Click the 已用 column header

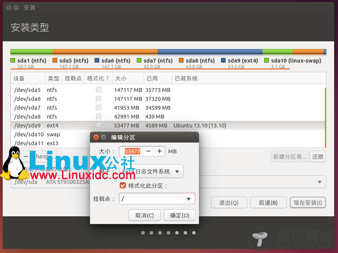click(x=158, y=78)
